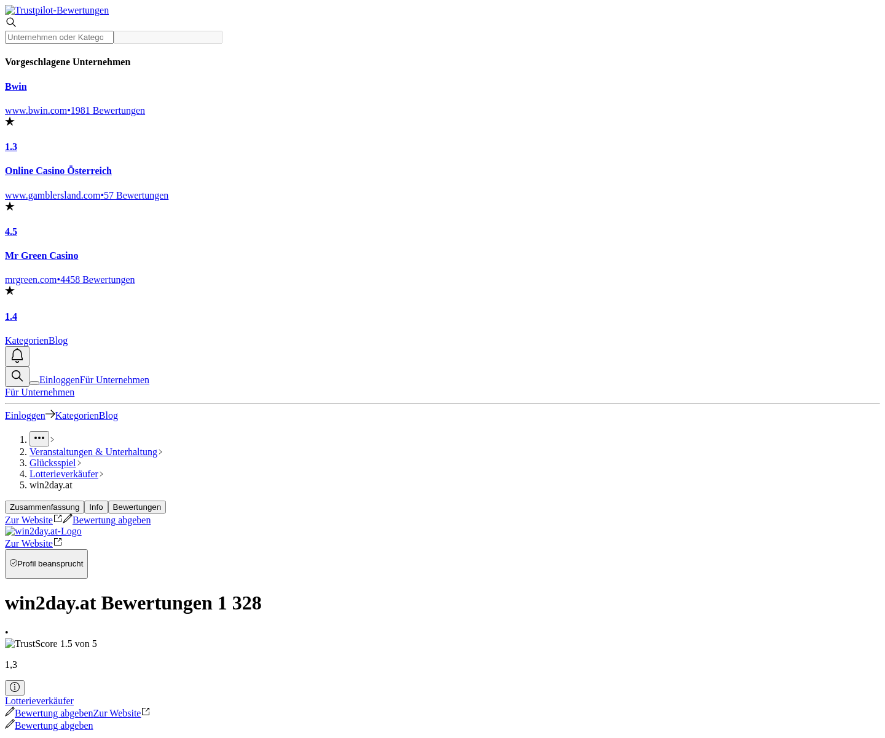Open Kategorien beside the lower Einloggen link
The width and height of the screenshot is (885, 738).
coord(77,416)
